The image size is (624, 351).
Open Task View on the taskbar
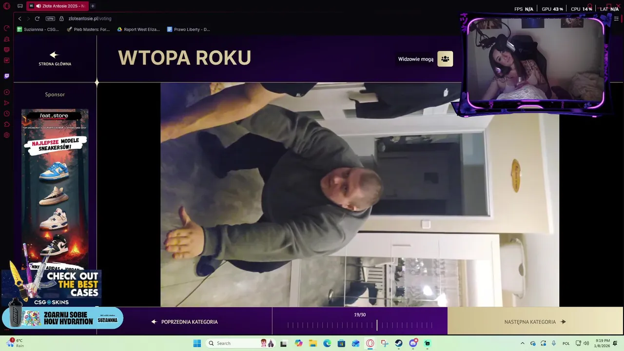pyautogui.click(x=283, y=343)
